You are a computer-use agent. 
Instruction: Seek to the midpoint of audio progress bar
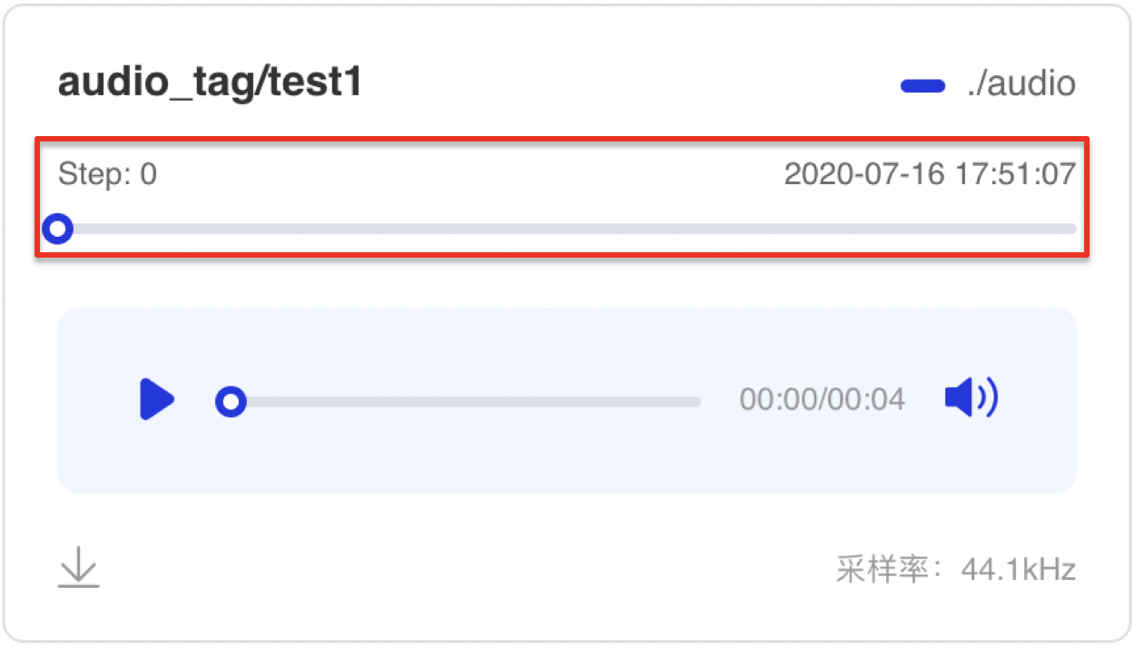click(466, 401)
